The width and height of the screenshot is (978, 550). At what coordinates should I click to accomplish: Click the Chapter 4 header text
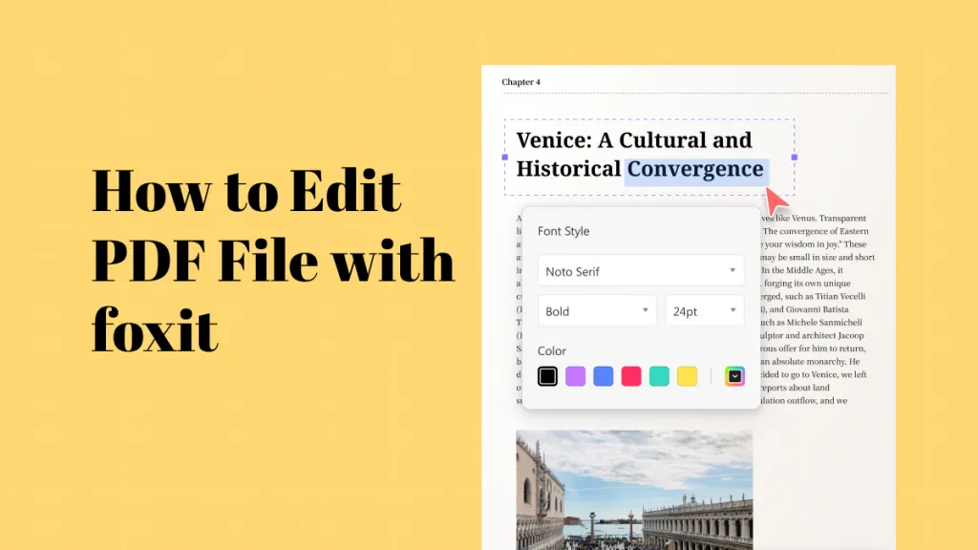coord(521,82)
